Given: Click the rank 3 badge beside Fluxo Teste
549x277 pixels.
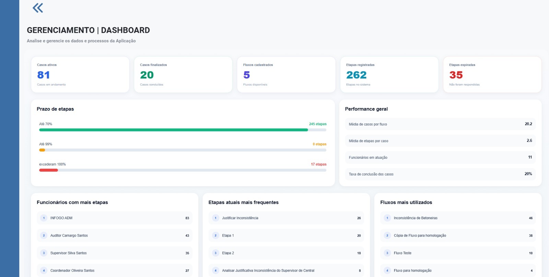Looking at the screenshot, I should (387, 253).
